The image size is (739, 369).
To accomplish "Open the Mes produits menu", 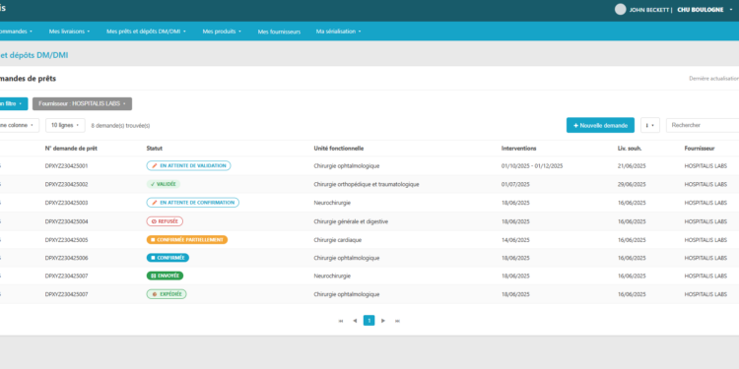I will tap(222, 31).
